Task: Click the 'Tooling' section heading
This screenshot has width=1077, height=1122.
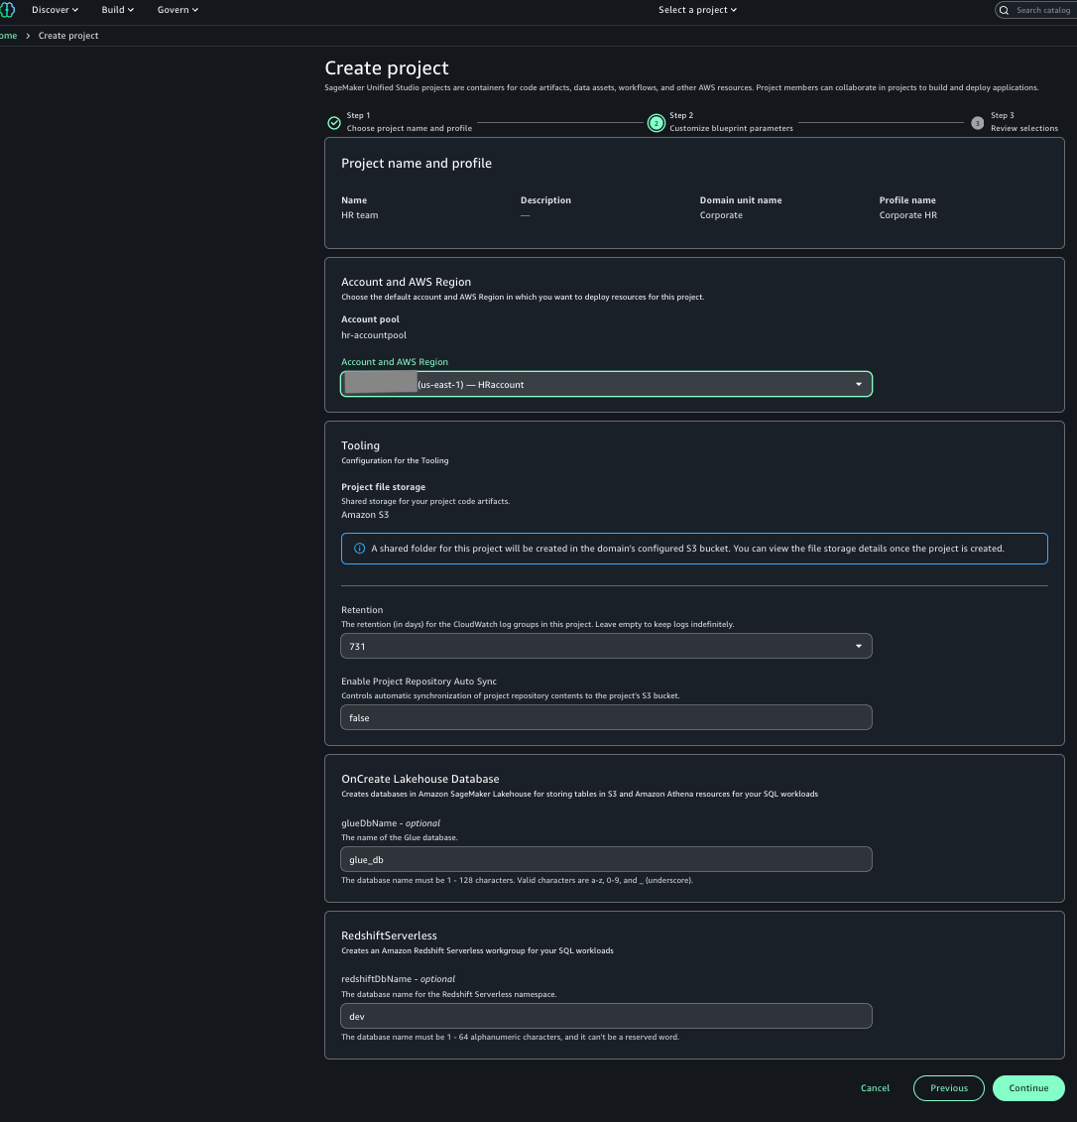Action: tap(360, 445)
